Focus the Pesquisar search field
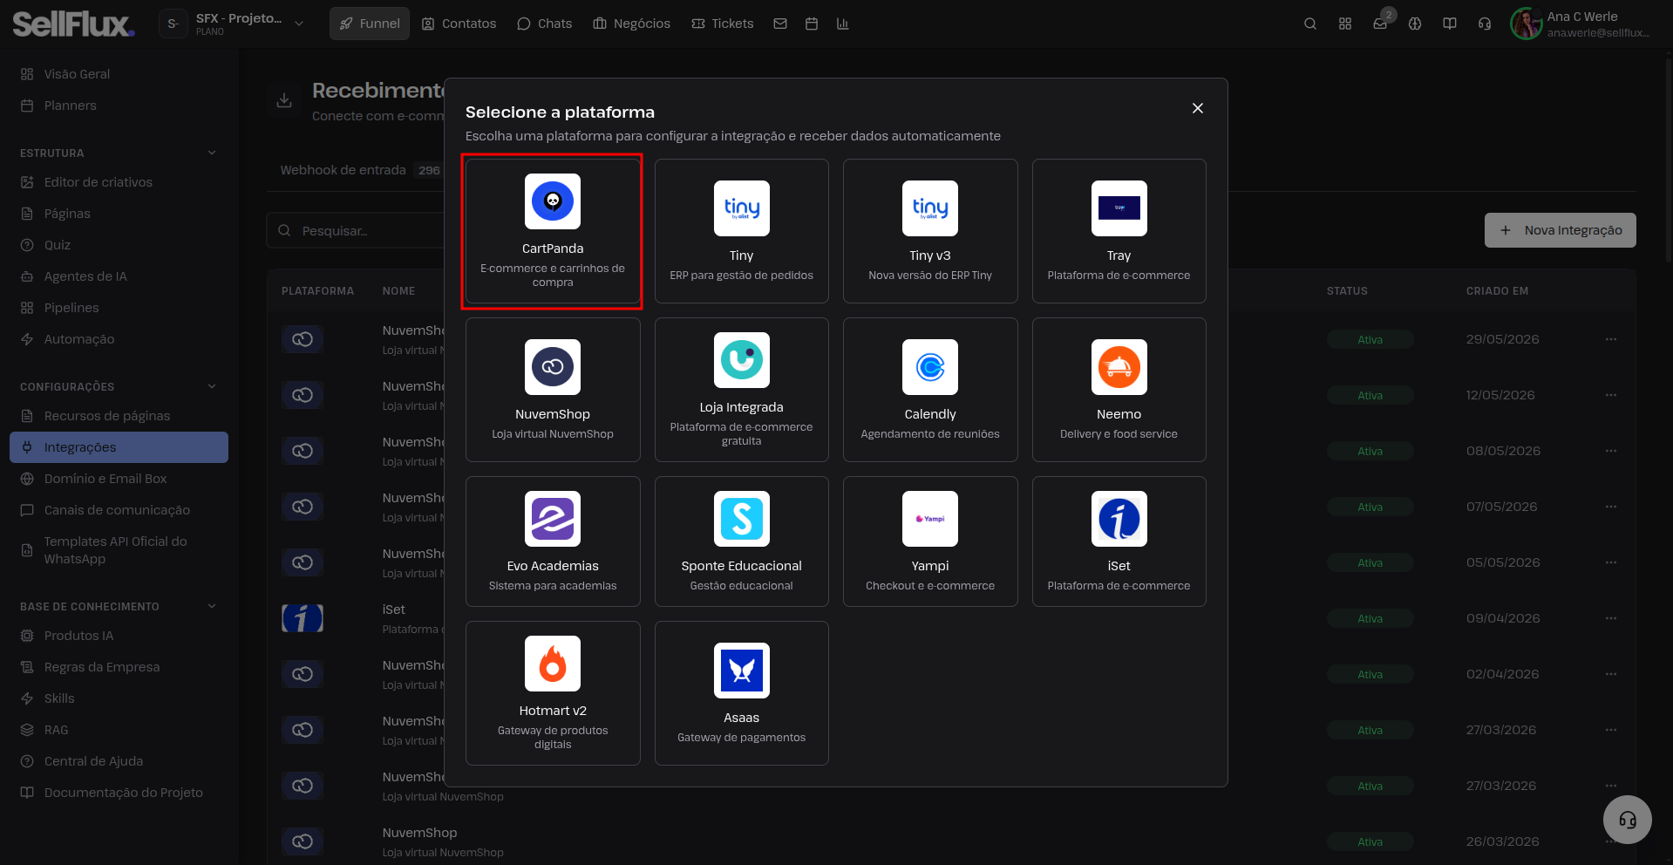 [356, 230]
